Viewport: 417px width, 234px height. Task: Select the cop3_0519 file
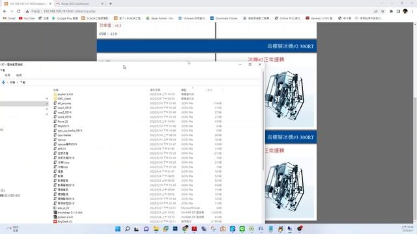[x=65, y=117]
